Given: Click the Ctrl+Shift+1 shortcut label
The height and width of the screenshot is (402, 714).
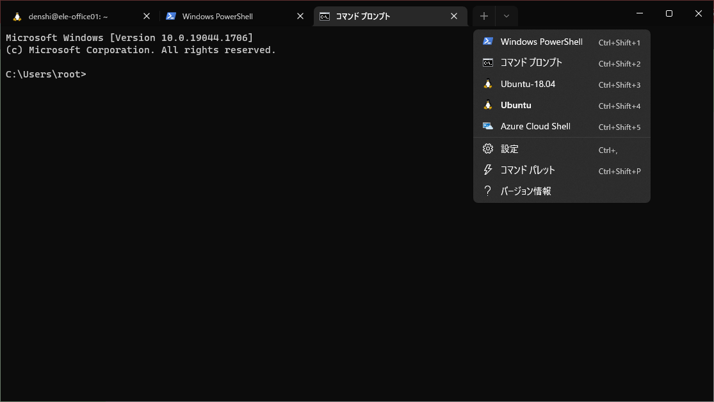Looking at the screenshot, I should tap(619, 43).
